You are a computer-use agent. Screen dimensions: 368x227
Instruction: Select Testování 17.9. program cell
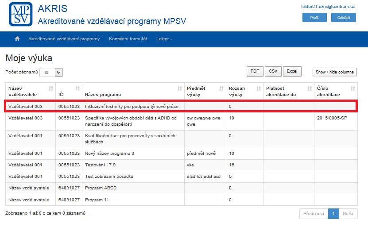[x=133, y=165]
